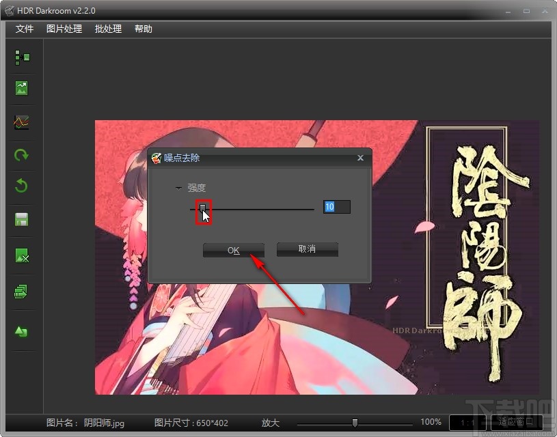Open the batch images tool

coord(22,291)
